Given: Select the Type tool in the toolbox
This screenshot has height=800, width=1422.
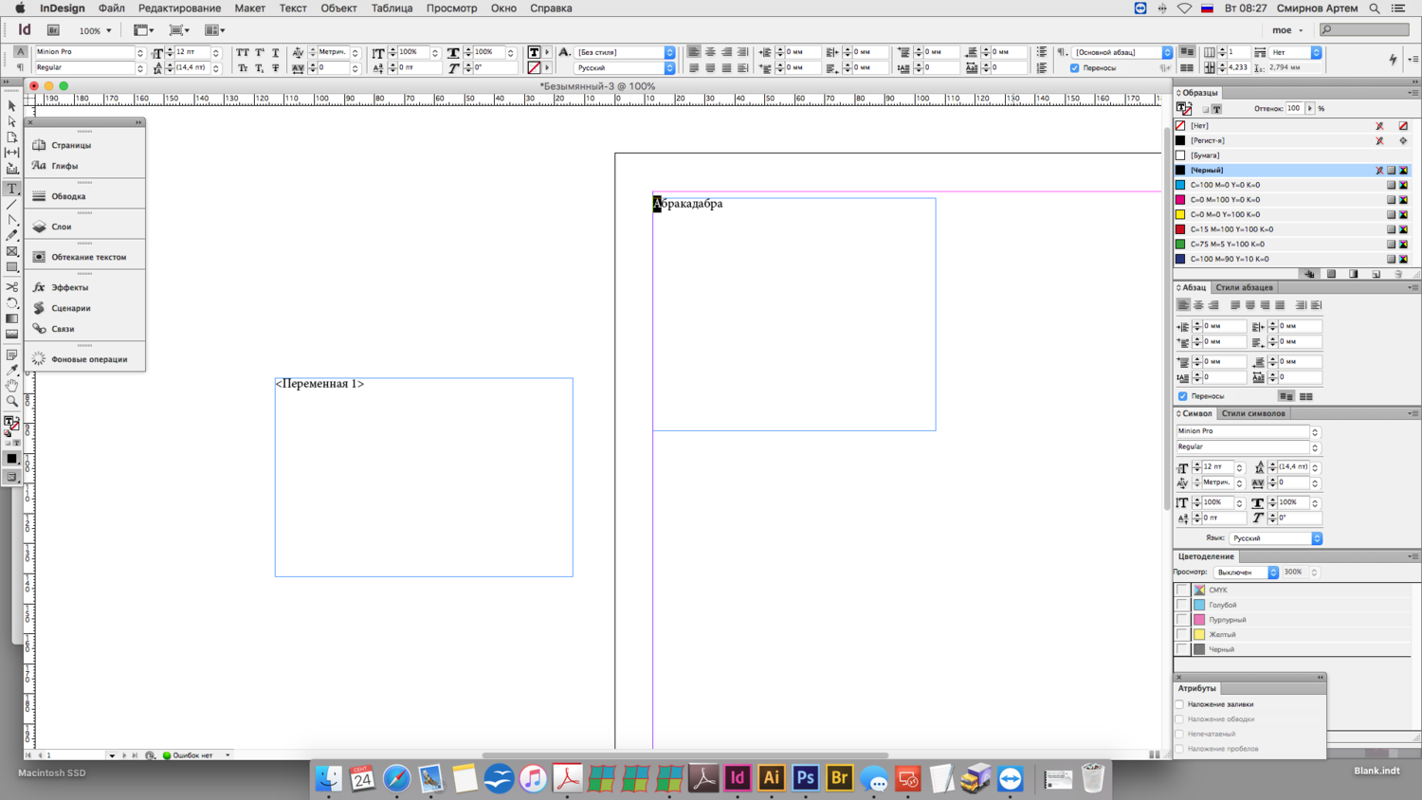Looking at the screenshot, I should point(12,189).
